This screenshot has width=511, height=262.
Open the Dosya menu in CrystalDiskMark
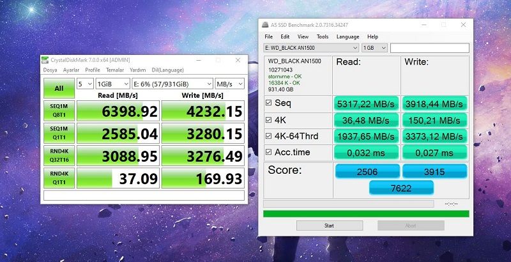[x=50, y=70]
